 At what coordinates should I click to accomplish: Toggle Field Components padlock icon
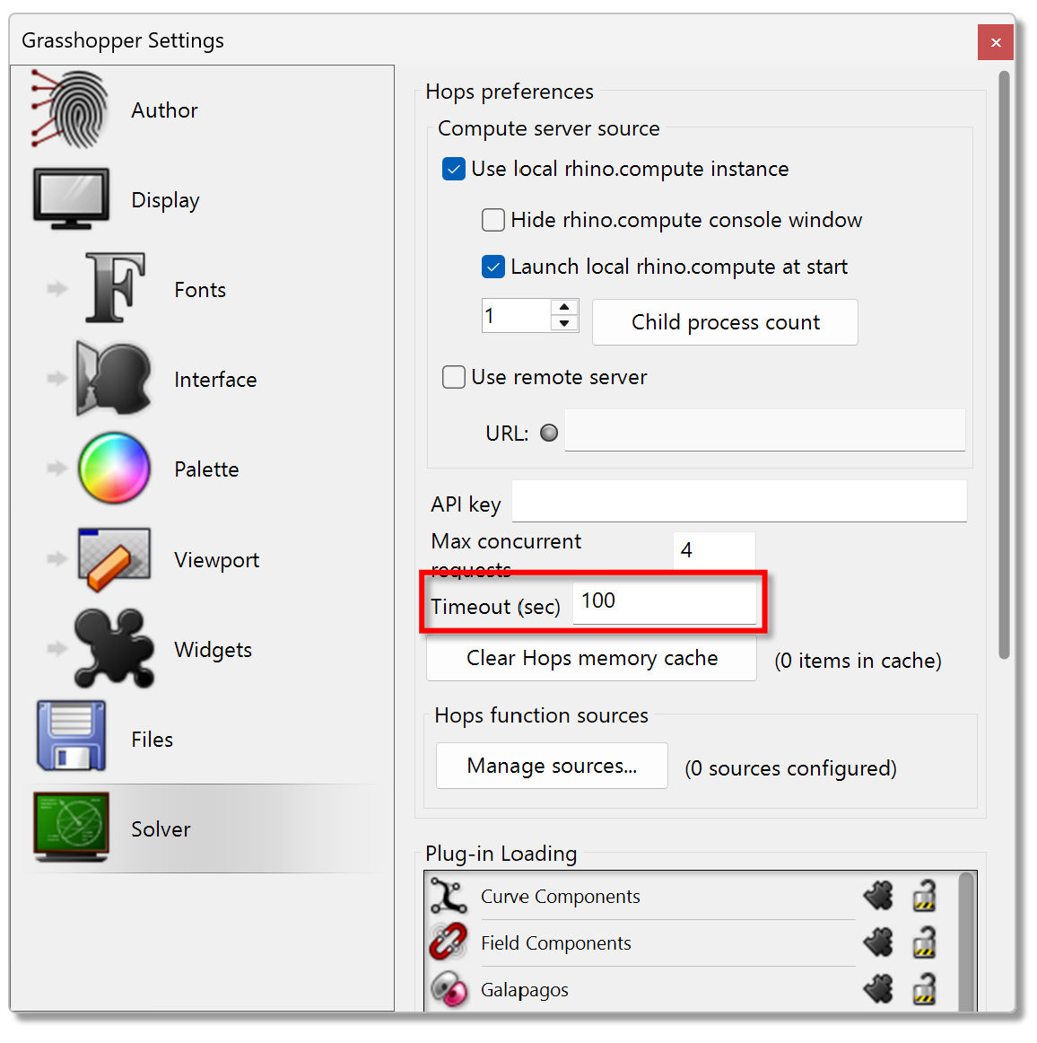point(924,942)
